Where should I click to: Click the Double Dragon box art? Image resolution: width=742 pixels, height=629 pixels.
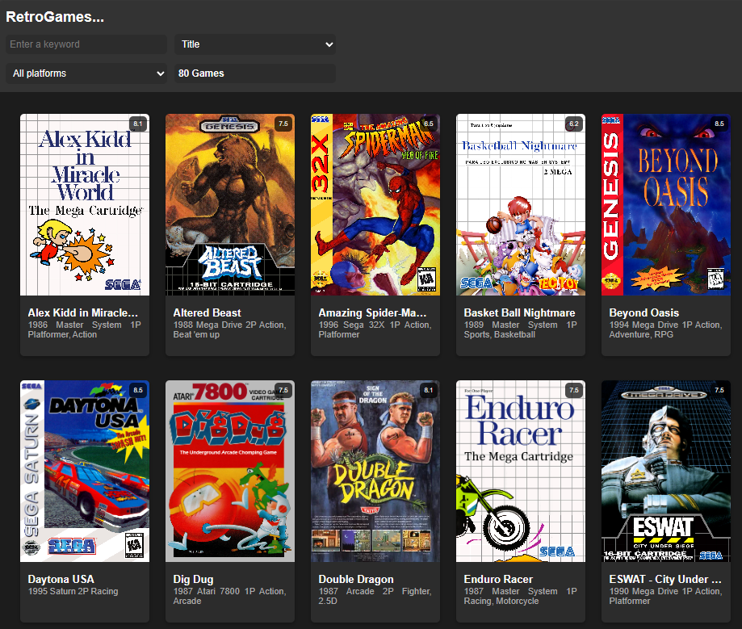tap(375, 471)
